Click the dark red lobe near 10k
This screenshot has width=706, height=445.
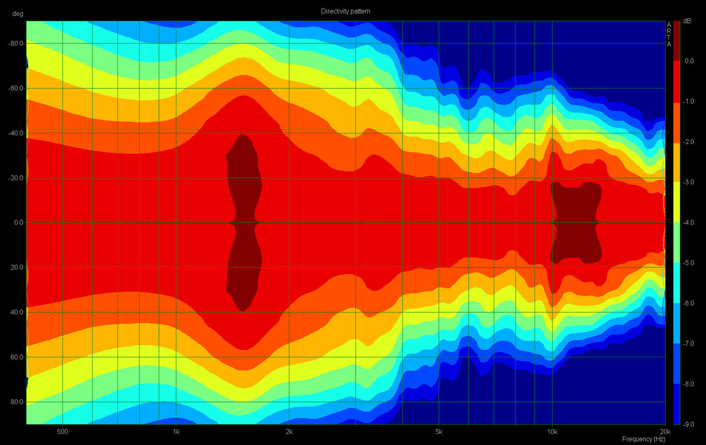click(576, 222)
